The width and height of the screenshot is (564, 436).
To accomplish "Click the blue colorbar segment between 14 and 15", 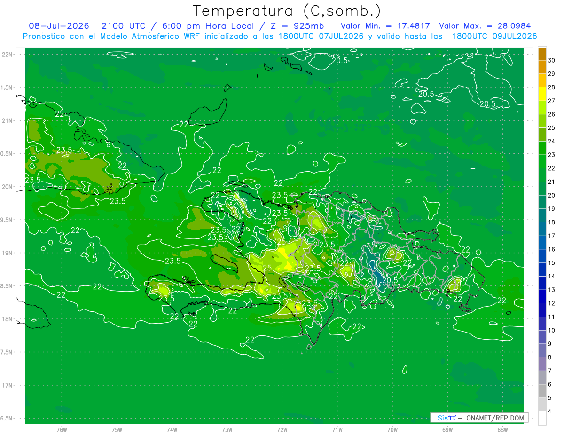I will [x=542, y=270].
